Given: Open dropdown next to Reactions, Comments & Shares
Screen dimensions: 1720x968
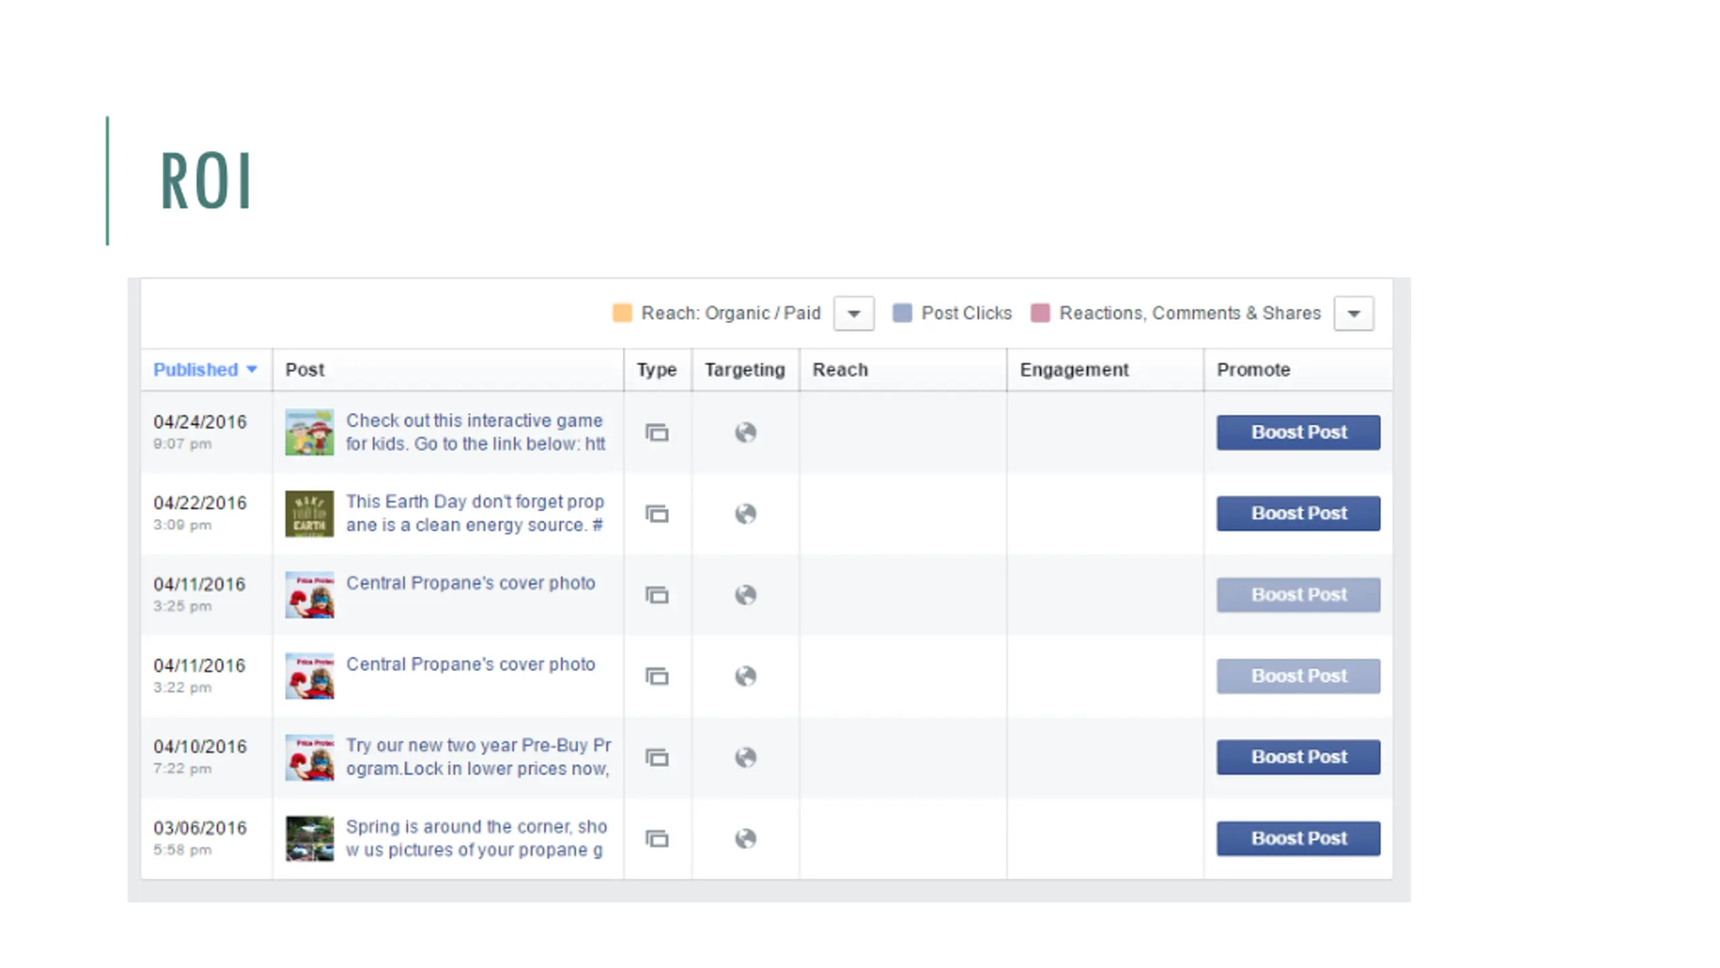Looking at the screenshot, I should coord(1353,313).
